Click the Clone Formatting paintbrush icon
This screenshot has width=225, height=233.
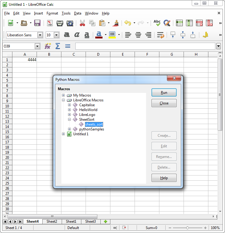(115, 23)
